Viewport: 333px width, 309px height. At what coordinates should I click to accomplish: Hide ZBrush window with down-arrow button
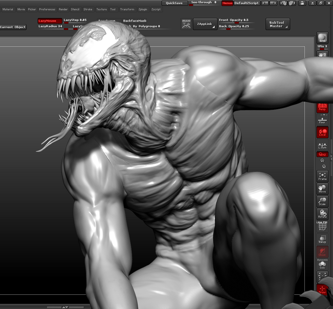click(312, 3)
